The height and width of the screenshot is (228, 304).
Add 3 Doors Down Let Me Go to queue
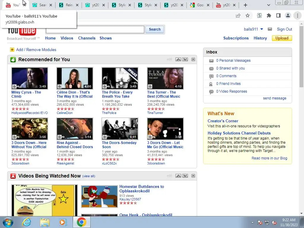[150, 137]
